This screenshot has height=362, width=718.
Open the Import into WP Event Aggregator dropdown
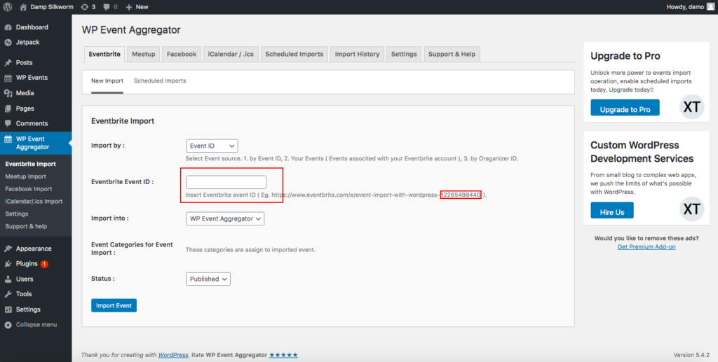(x=225, y=218)
